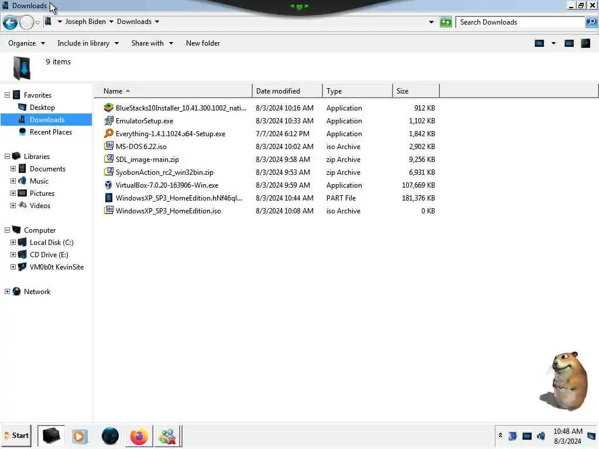The height and width of the screenshot is (449, 599).
Task: Click the help icon in toolbar
Action: coord(585,43)
